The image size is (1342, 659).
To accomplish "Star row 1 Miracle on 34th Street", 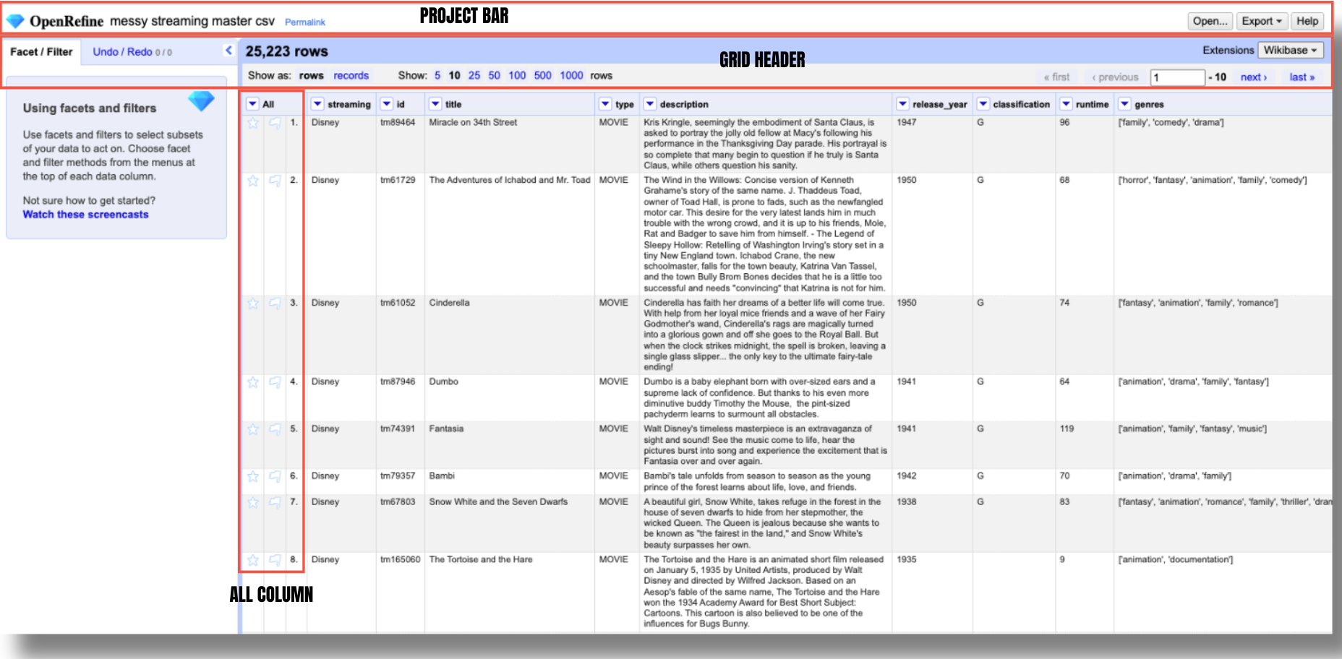I will (x=253, y=123).
